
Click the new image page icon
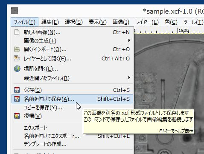click(17, 32)
